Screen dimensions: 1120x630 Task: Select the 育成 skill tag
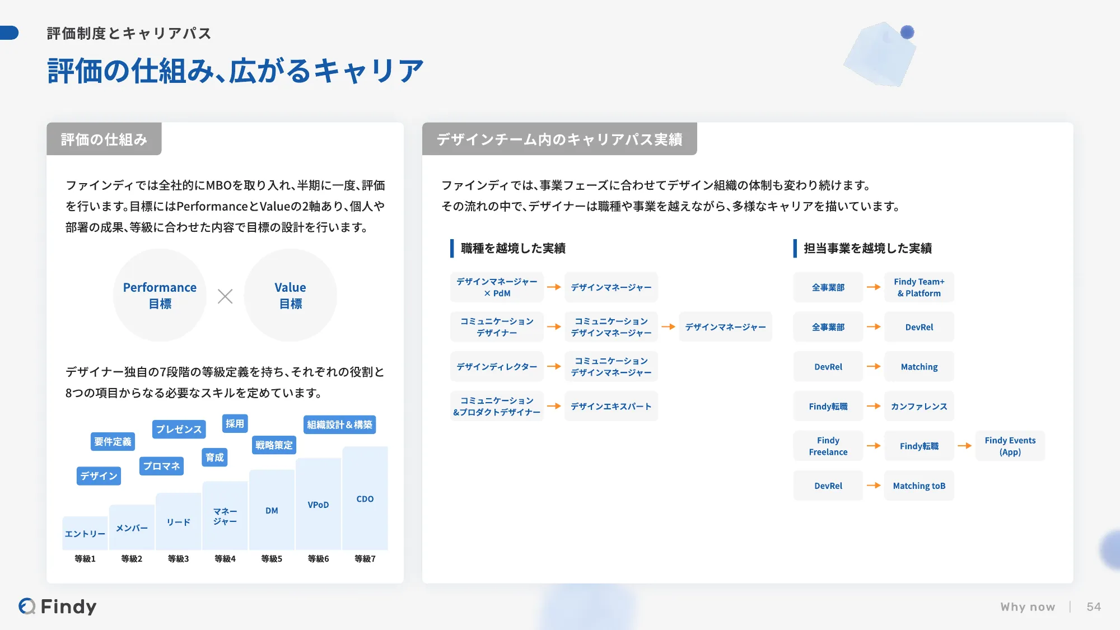point(214,458)
